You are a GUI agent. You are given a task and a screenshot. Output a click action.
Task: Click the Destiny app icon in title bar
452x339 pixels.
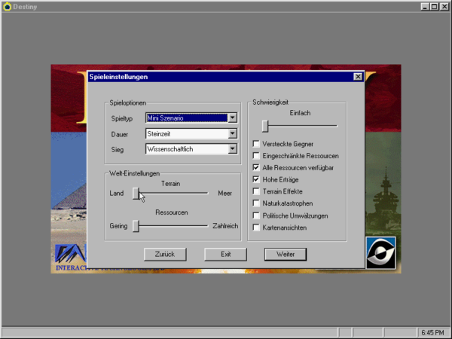[7, 6]
